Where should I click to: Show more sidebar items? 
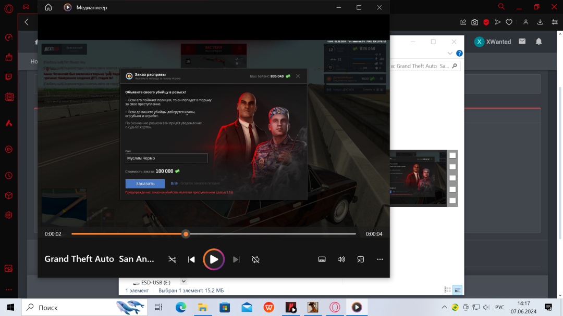point(9,289)
